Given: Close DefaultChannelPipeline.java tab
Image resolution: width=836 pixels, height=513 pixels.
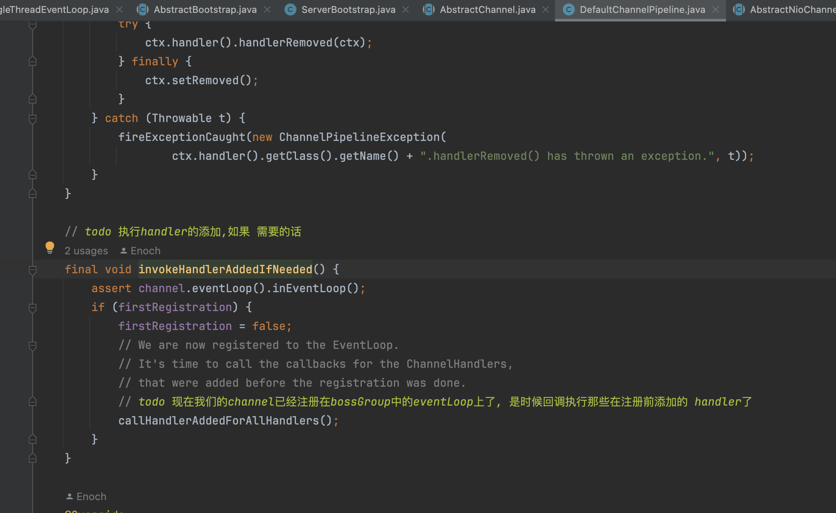Looking at the screenshot, I should [716, 9].
